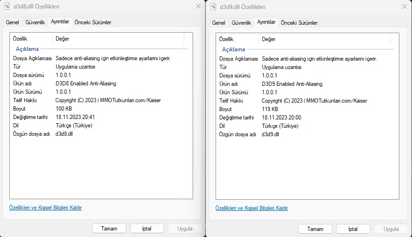This screenshot has width=412, height=237.
Task: Close the d3d9.dll Özellikleri window
Action: coord(404,7)
